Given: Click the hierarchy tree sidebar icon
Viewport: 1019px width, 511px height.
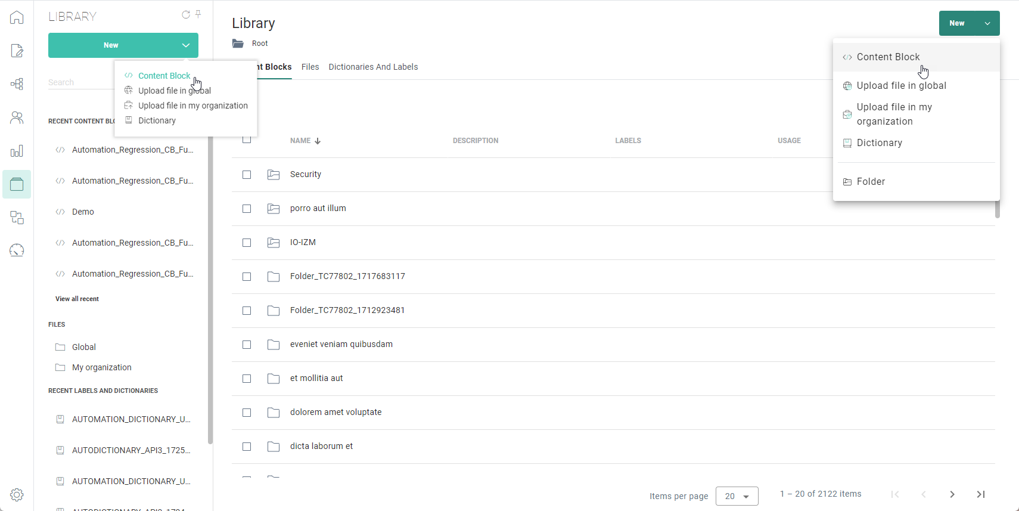Looking at the screenshot, I should pos(17,84).
